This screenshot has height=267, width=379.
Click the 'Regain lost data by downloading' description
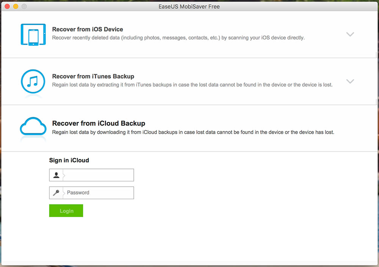(x=193, y=132)
